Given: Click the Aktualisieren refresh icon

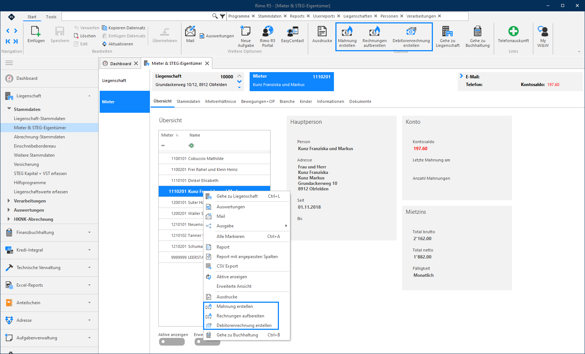Looking at the screenshot, I should (x=104, y=44).
